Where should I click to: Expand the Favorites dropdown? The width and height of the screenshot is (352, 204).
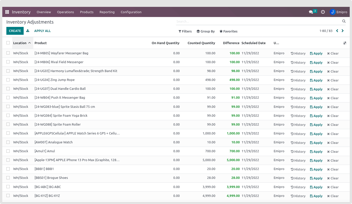tap(228, 31)
